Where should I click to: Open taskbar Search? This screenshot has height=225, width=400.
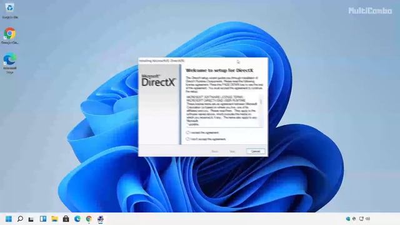tap(20, 219)
